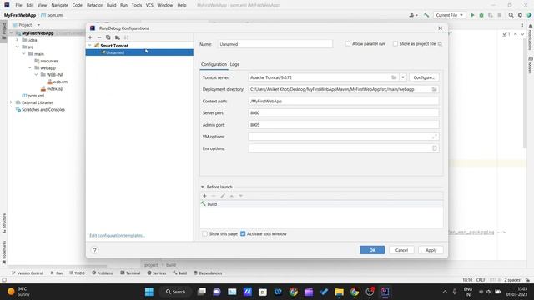Collapse the webapp folder in tree
Viewport: 534px width, 300px height.
pos(30,68)
